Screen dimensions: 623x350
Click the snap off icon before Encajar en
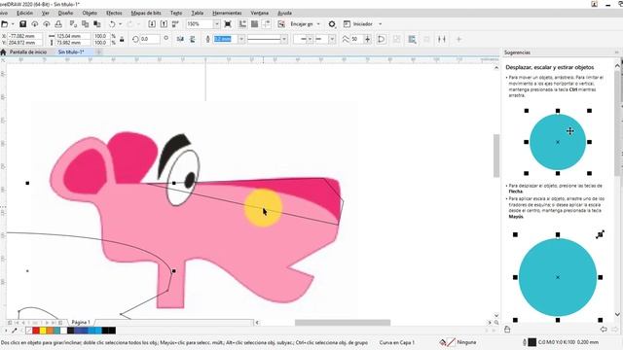tap(281, 24)
